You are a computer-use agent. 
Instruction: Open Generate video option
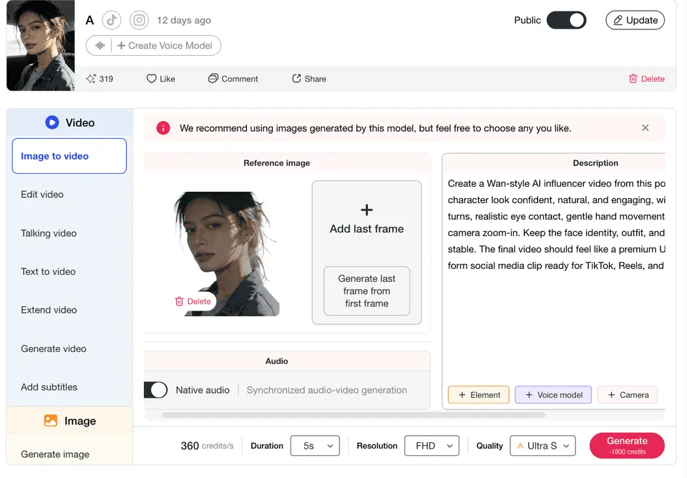[54, 348]
